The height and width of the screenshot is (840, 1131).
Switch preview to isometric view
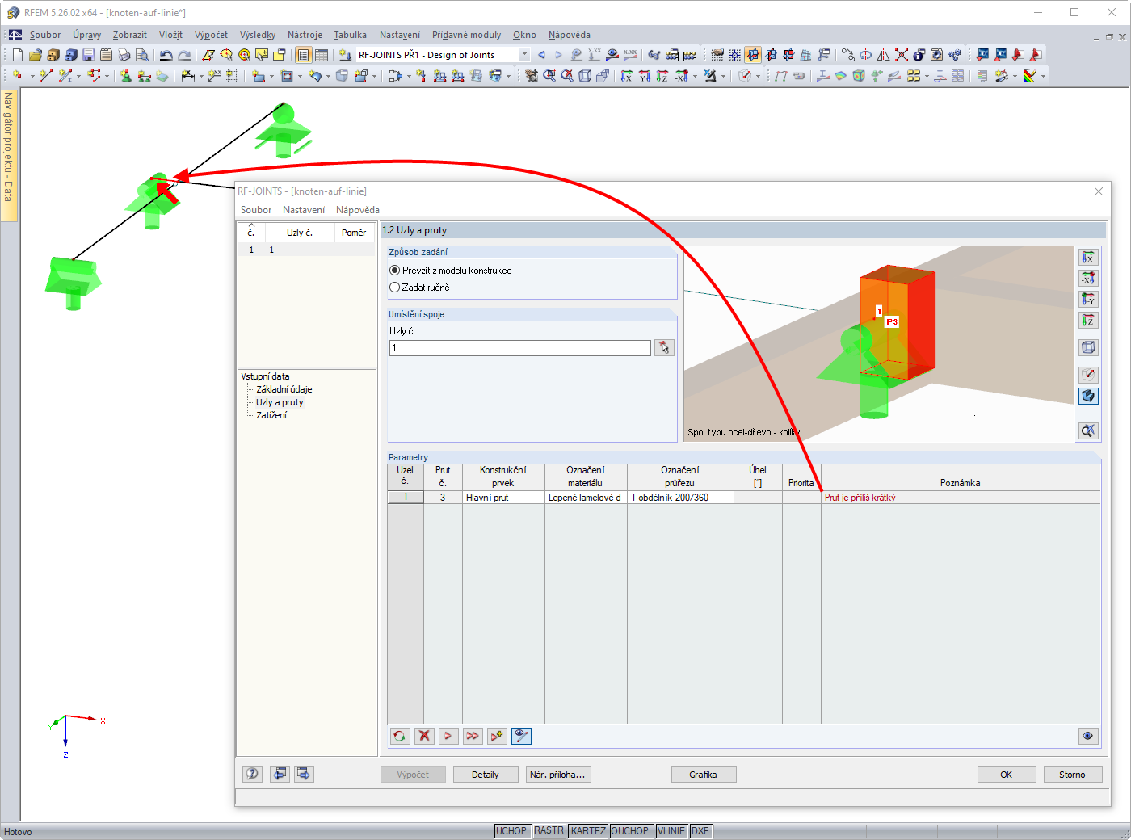tap(1088, 347)
